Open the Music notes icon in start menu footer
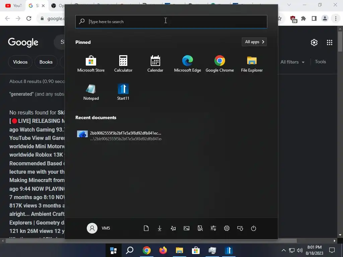Image resolution: width=343 pixels, height=257 pixels. pos(173,228)
